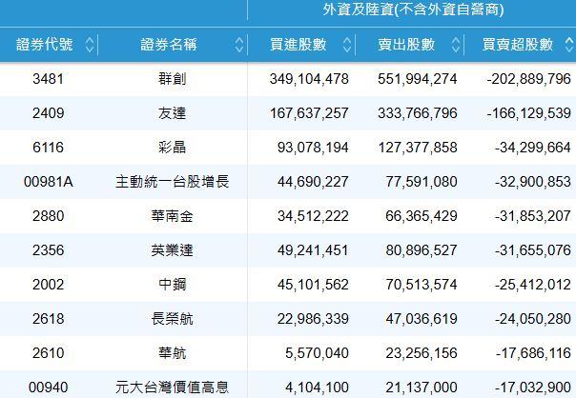Select stock name 華航
Viewport: 576px width, 398px height.
(x=173, y=353)
